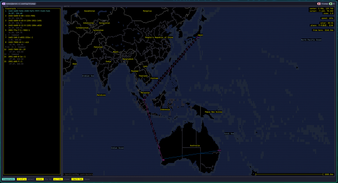Click the Thailand map label
This screenshot has height=183, width=338.
tap(143, 76)
